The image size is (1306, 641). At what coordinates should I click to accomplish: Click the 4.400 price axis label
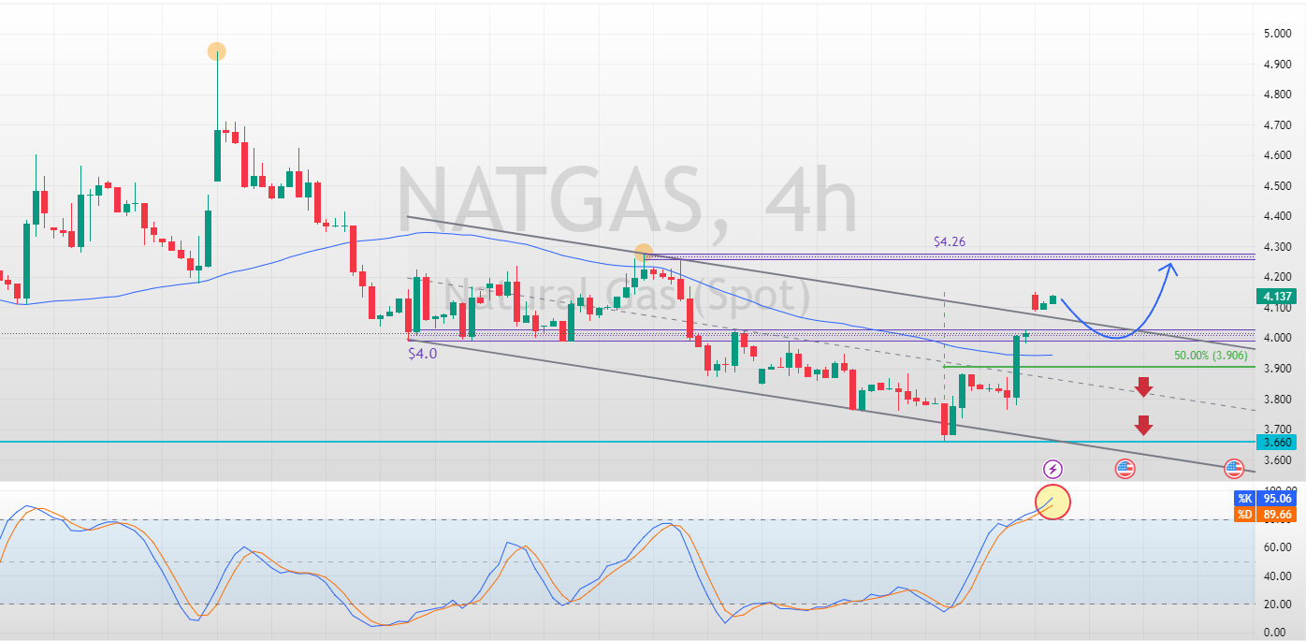[x=1277, y=216]
